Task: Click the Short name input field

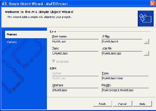Action: coord(75,42)
